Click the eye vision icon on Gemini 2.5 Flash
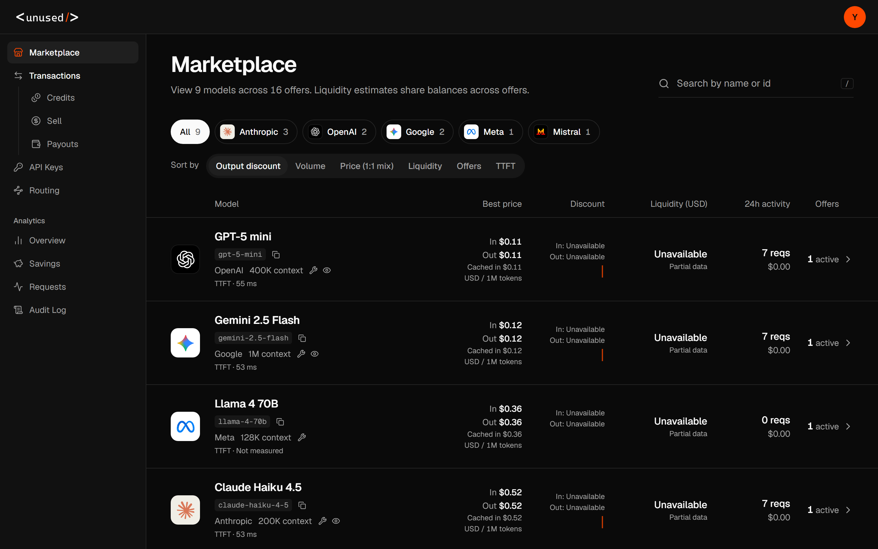878x549 pixels. 315,354
